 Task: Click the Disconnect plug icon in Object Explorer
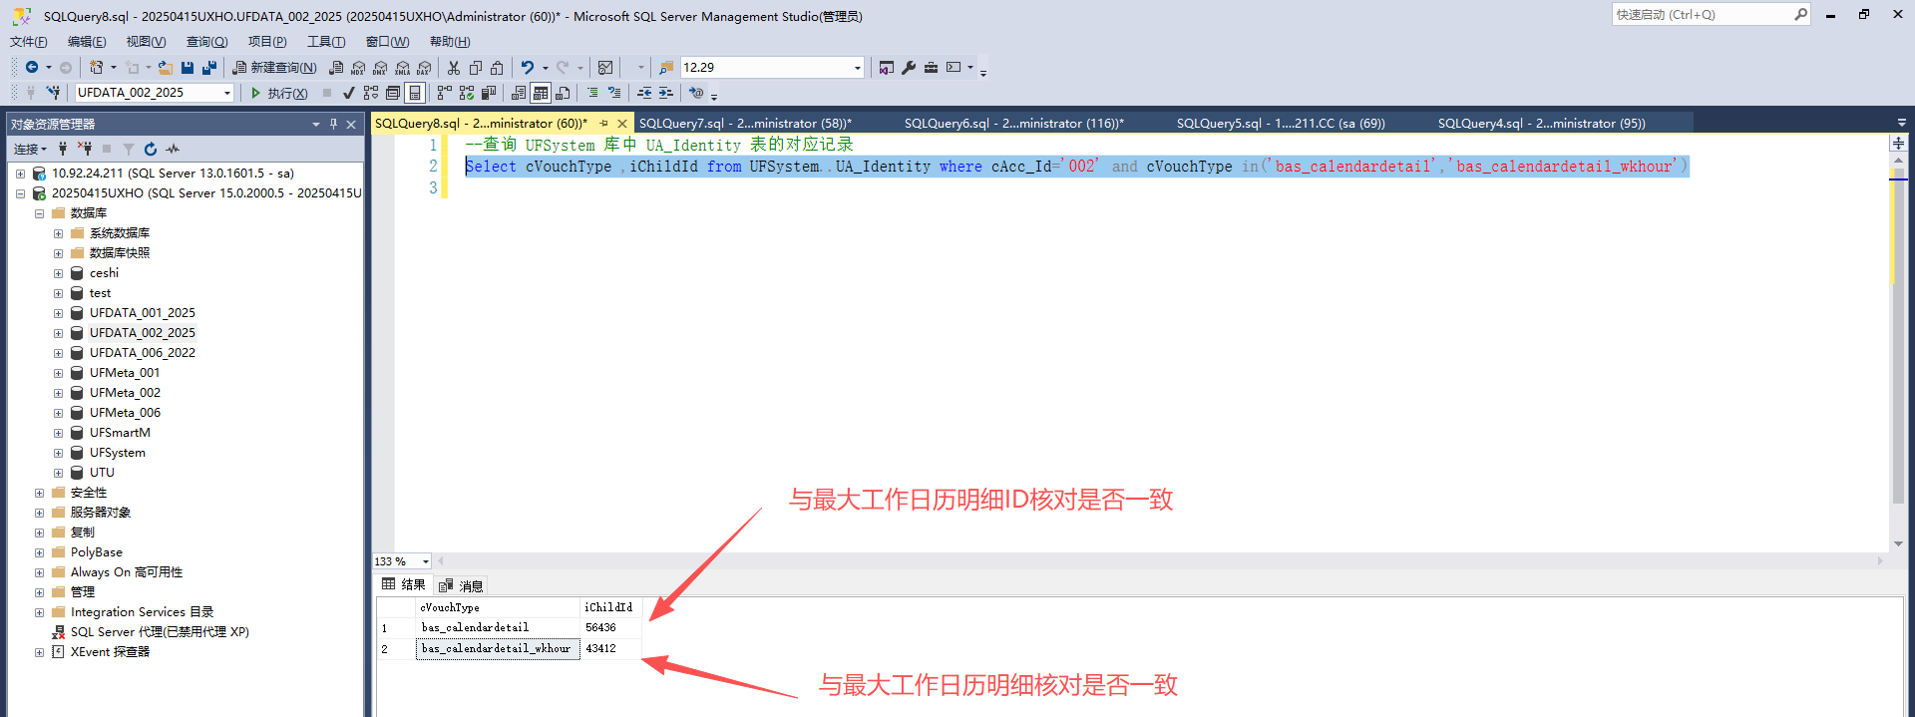tap(85, 149)
